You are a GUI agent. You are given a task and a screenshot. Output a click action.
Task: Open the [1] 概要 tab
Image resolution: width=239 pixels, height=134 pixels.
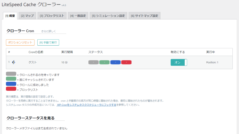[x=10, y=16]
